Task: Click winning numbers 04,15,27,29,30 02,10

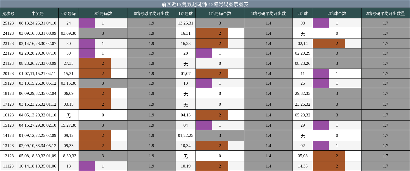Action: [38, 125]
